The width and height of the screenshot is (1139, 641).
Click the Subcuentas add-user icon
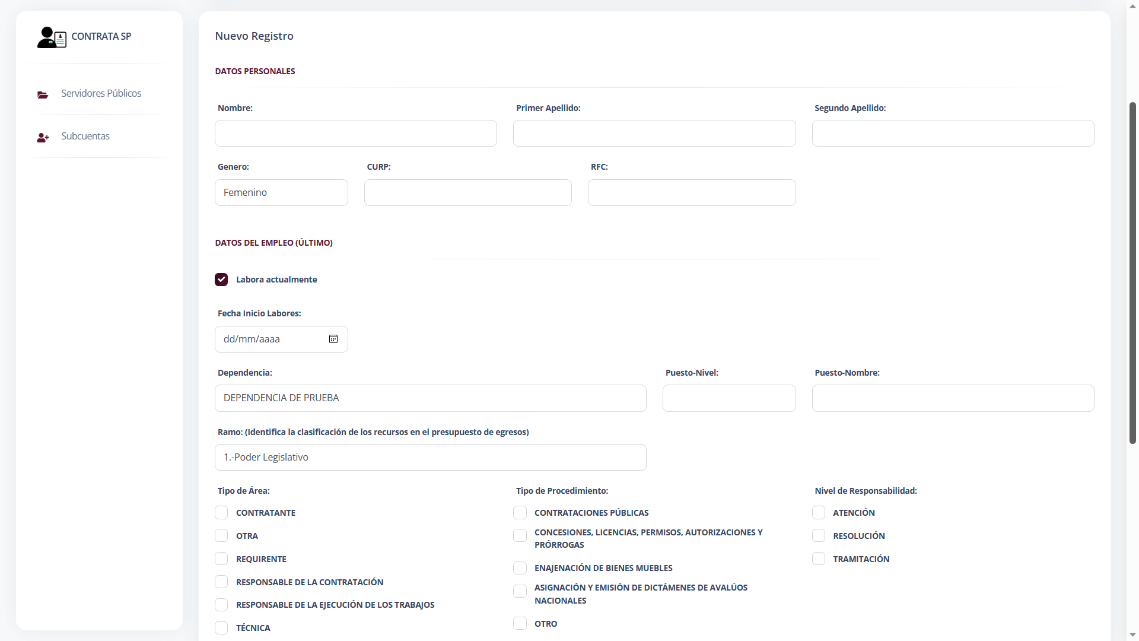coord(43,138)
